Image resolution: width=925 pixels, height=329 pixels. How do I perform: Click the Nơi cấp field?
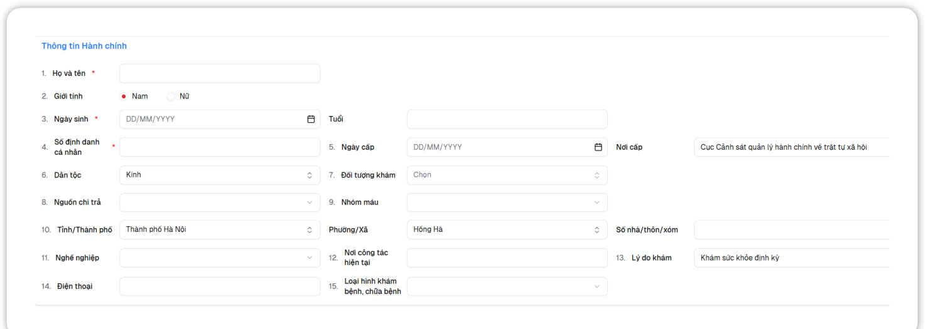coord(792,147)
